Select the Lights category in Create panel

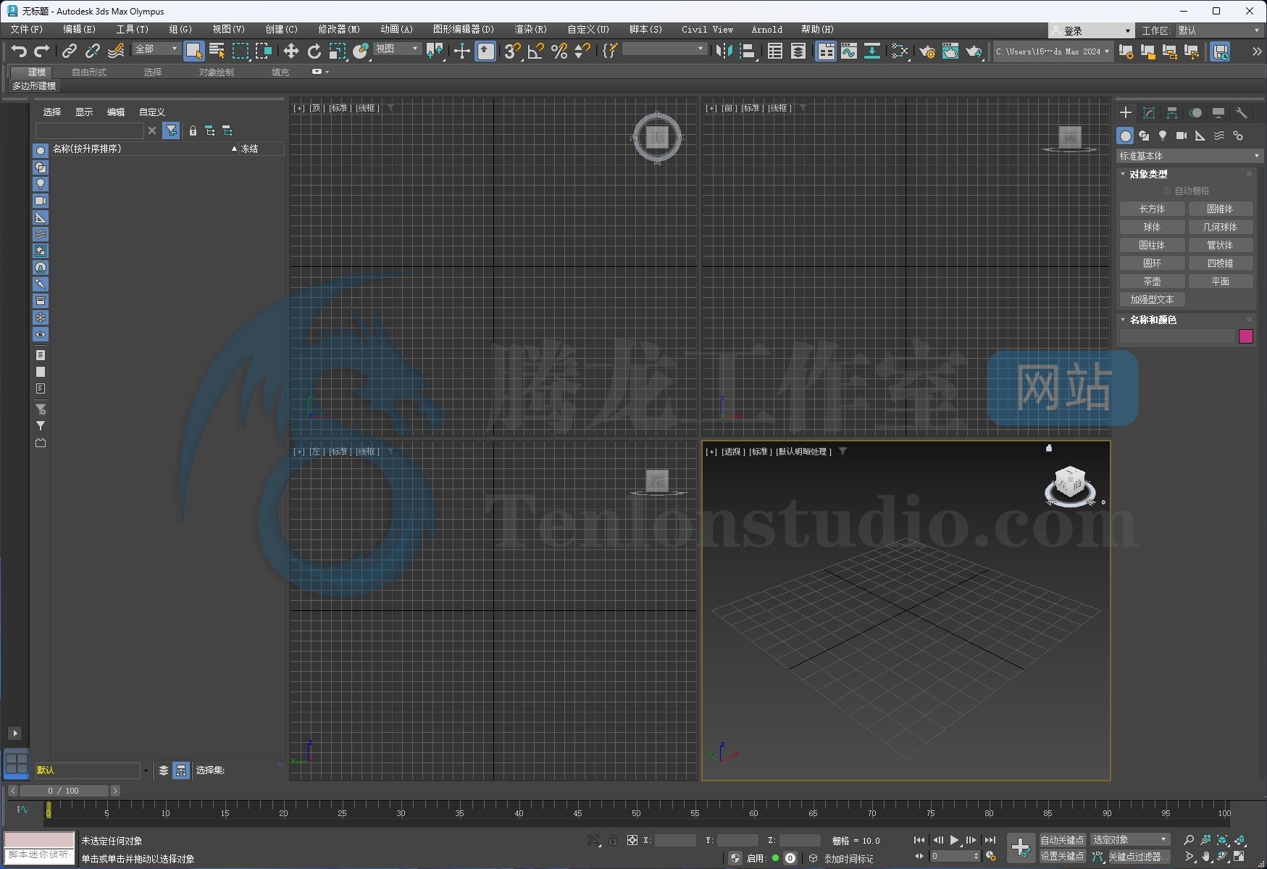coord(1163,136)
